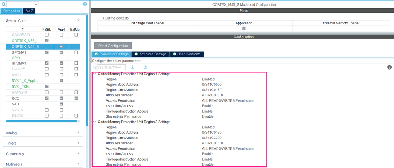Select NVIC1_S_Appli in the peripheral list
The height and width of the screenshot is (168, 394).
(24, 81)
